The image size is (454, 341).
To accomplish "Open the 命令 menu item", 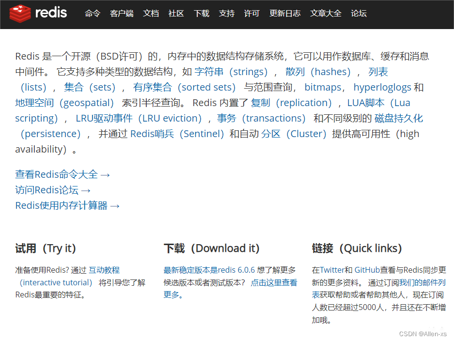I will pos(93,13).
